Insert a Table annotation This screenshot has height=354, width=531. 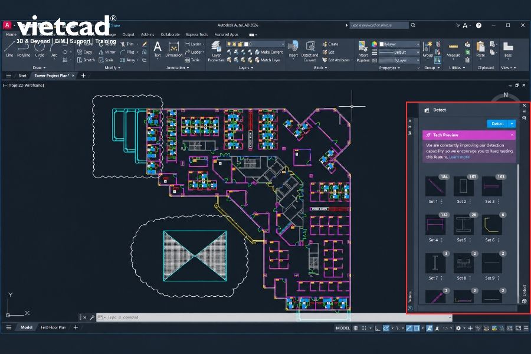tap(192, 60)
